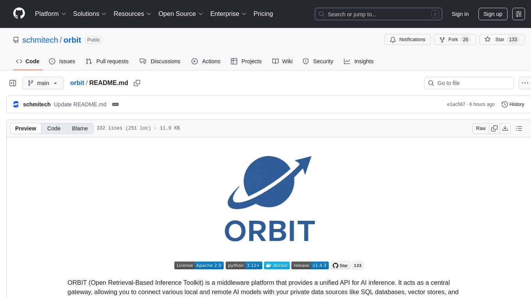Open the Wiki tab
531x298 pixels.
[282, 61]
